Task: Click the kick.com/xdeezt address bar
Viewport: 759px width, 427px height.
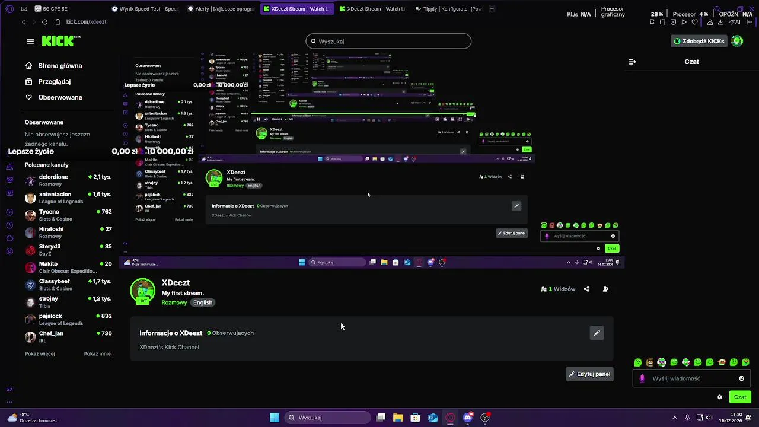Action: 86,22
